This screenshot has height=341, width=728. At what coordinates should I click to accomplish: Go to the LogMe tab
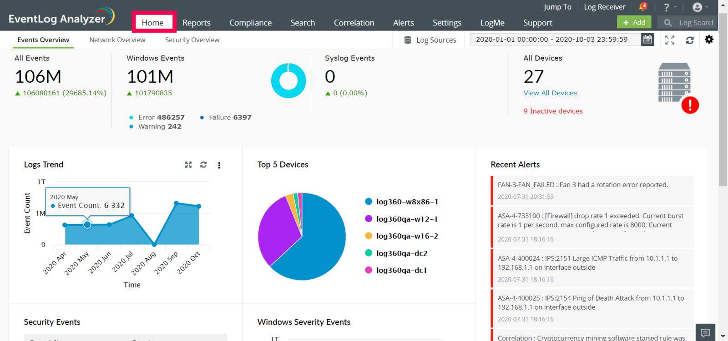(492, 23)
